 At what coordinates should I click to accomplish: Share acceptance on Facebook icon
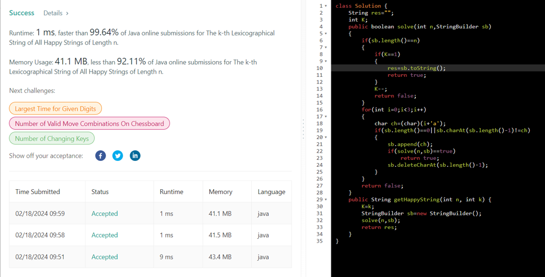pyautogui.click(x=100, y=155)
